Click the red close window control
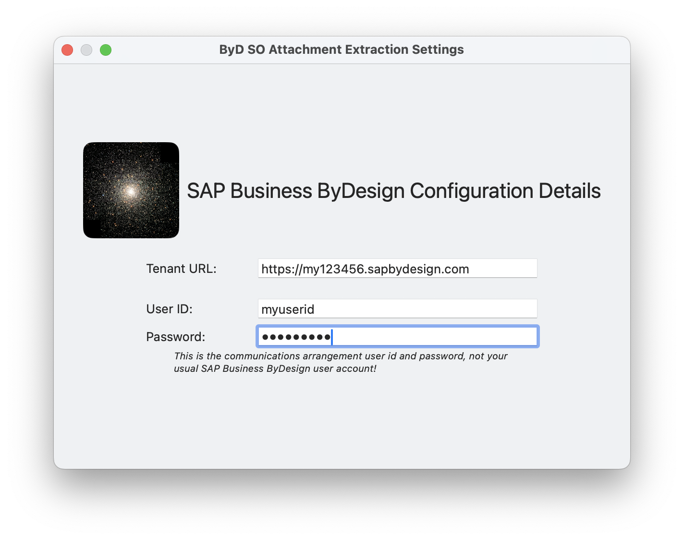The width and height of the screenshot is (684, 540). coord(67,49)
